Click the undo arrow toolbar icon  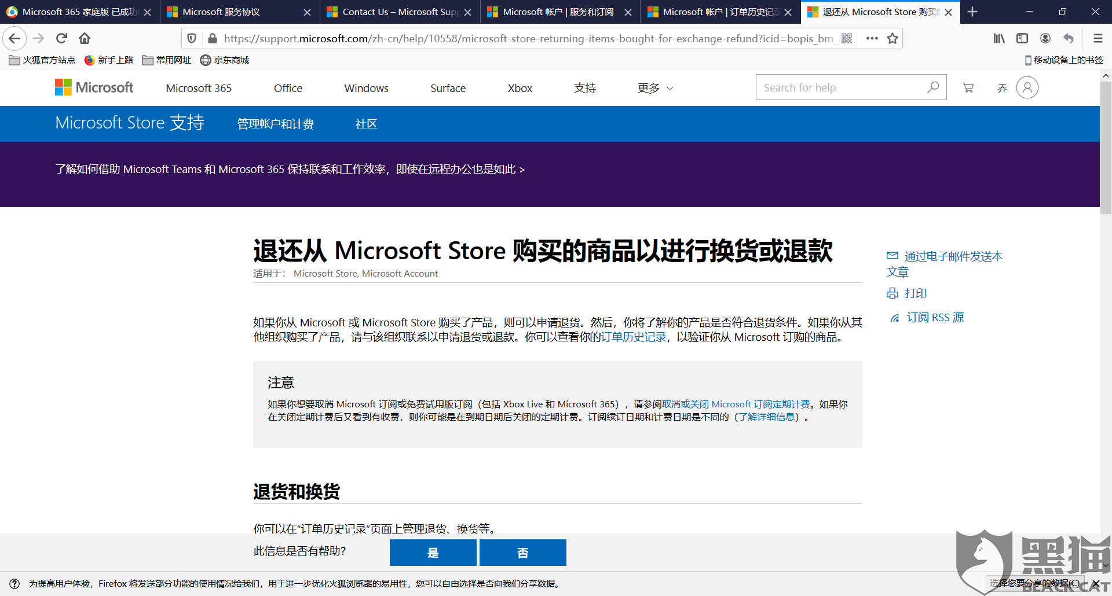coord(1069,39)
